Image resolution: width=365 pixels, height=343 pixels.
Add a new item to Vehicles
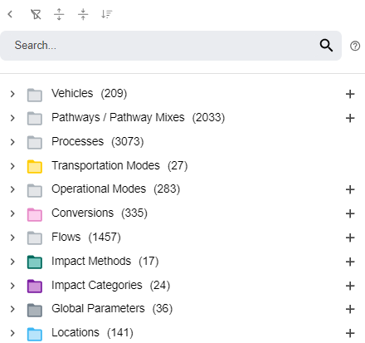tap(350, 94)
